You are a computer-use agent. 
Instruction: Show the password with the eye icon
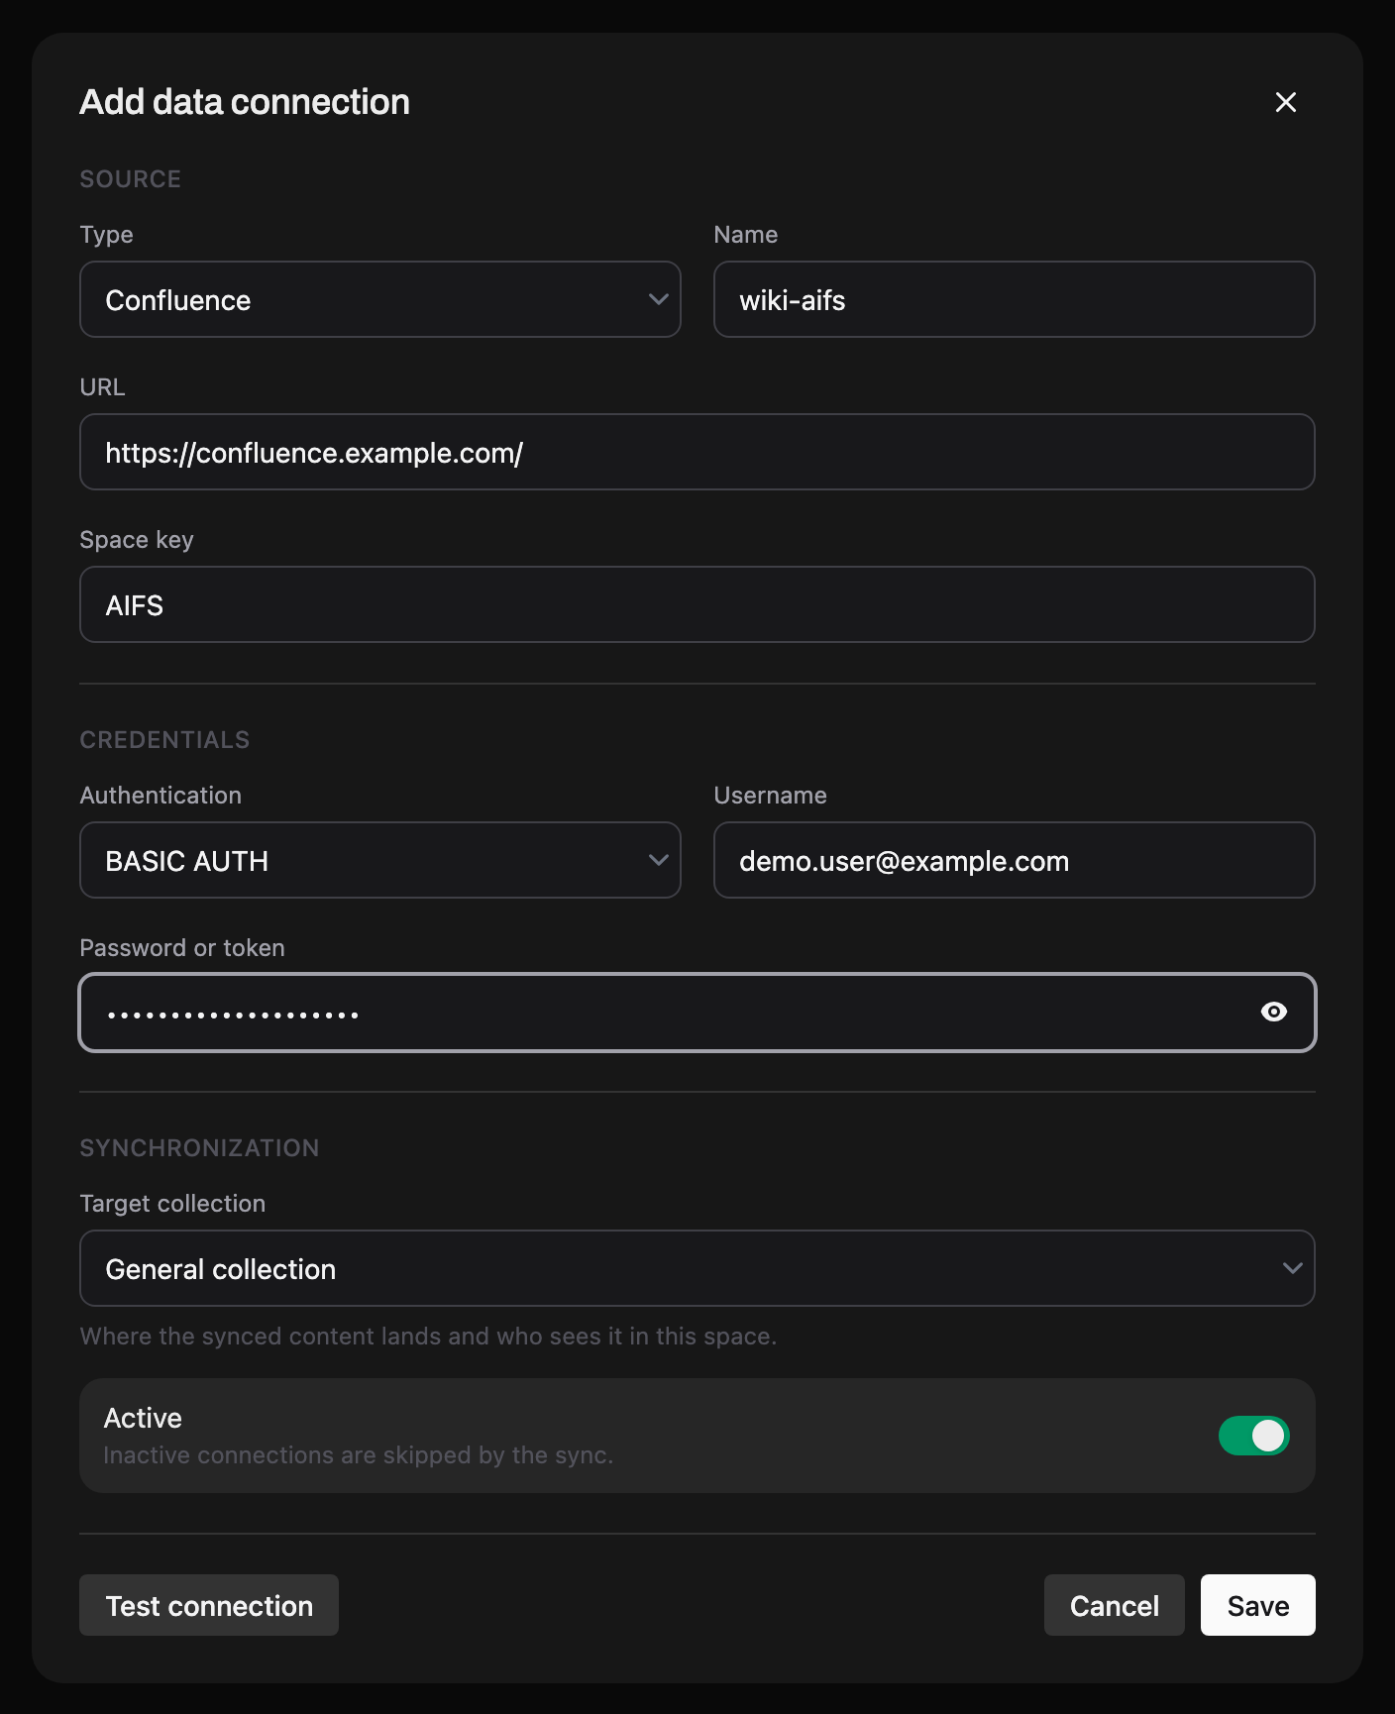click(x=1274, y=1012)
